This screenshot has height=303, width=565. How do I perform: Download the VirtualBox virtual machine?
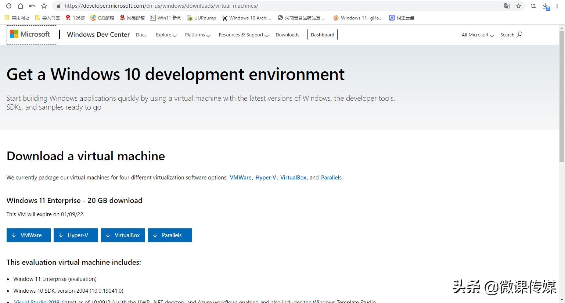click(123, 235)
